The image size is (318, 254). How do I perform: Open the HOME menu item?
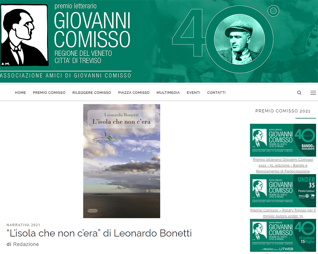click(20, 93)
